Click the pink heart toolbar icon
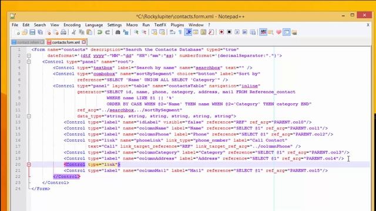The height and width of the screenshot is (211, 376). tap(278, 32)
